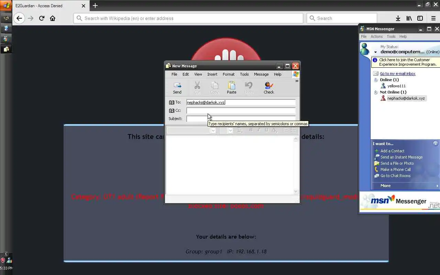Open address book via Cc: icon
440x275 pixels.
(x=172, y=111)
